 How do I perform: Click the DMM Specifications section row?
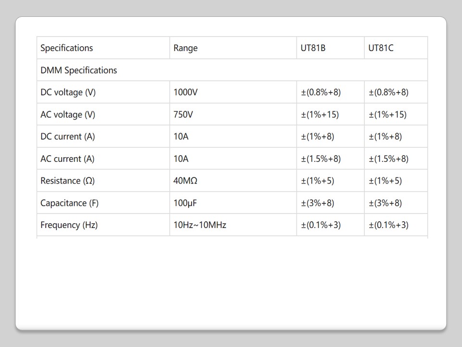pos(79,70)
